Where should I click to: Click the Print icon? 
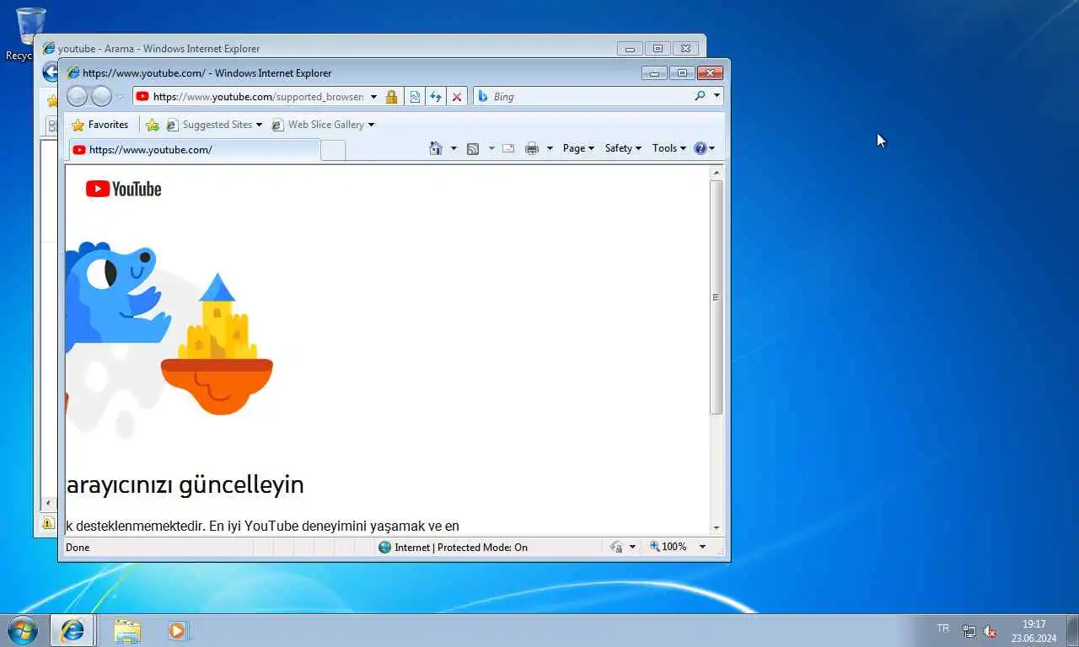(x=532, y=148)
